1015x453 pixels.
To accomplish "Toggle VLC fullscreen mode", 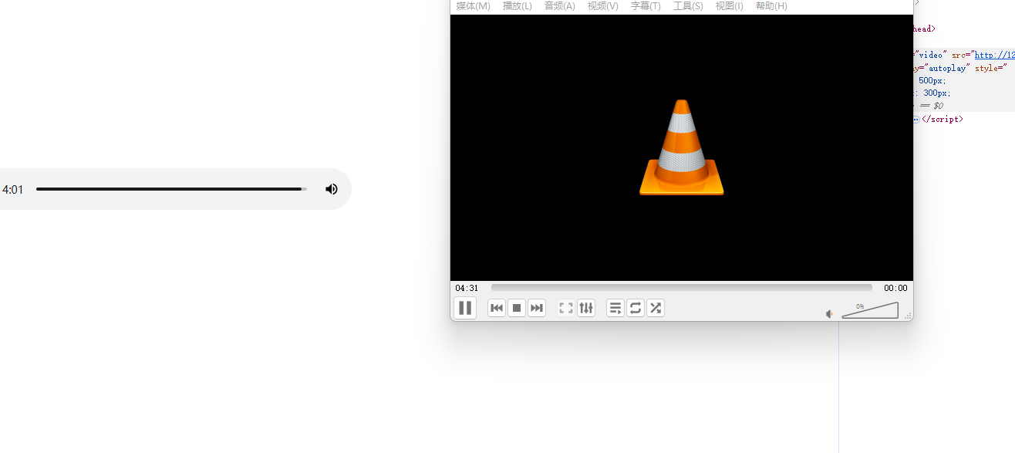I will click(x=566, y=308).
